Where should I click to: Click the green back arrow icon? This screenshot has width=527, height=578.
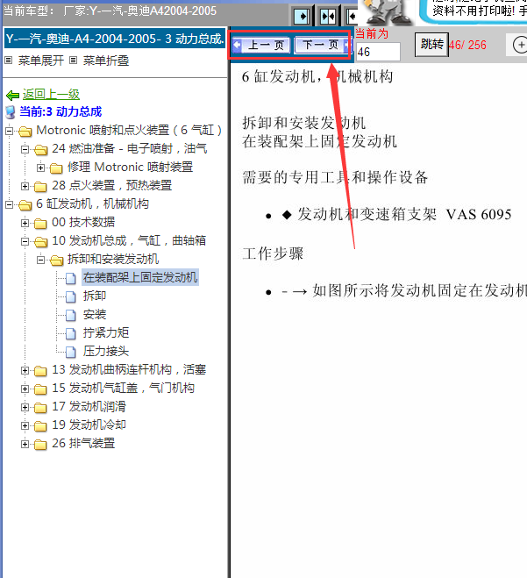12,96
